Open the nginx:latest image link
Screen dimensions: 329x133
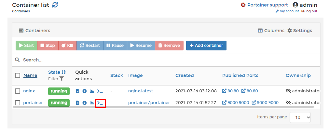pos(141,91)
